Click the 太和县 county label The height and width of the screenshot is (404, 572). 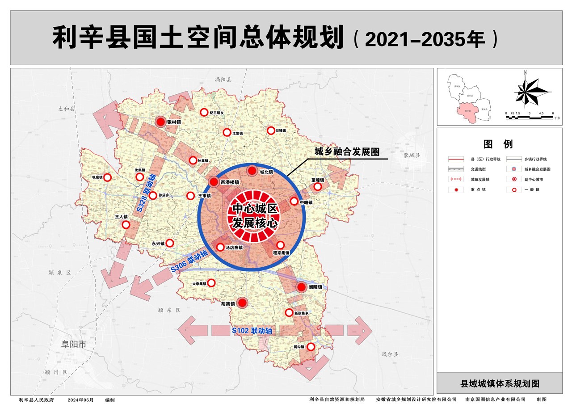67,109
